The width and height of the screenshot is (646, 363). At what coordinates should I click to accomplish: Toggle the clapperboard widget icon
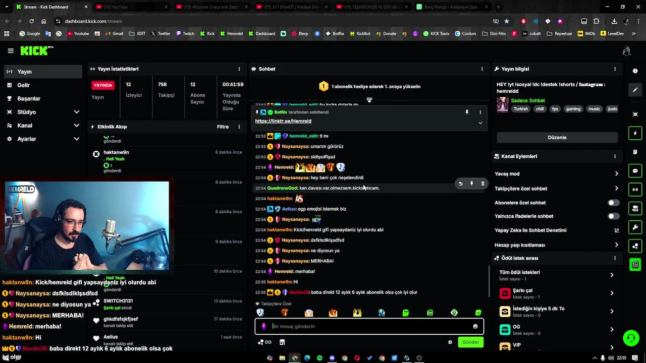pos(635,264)
